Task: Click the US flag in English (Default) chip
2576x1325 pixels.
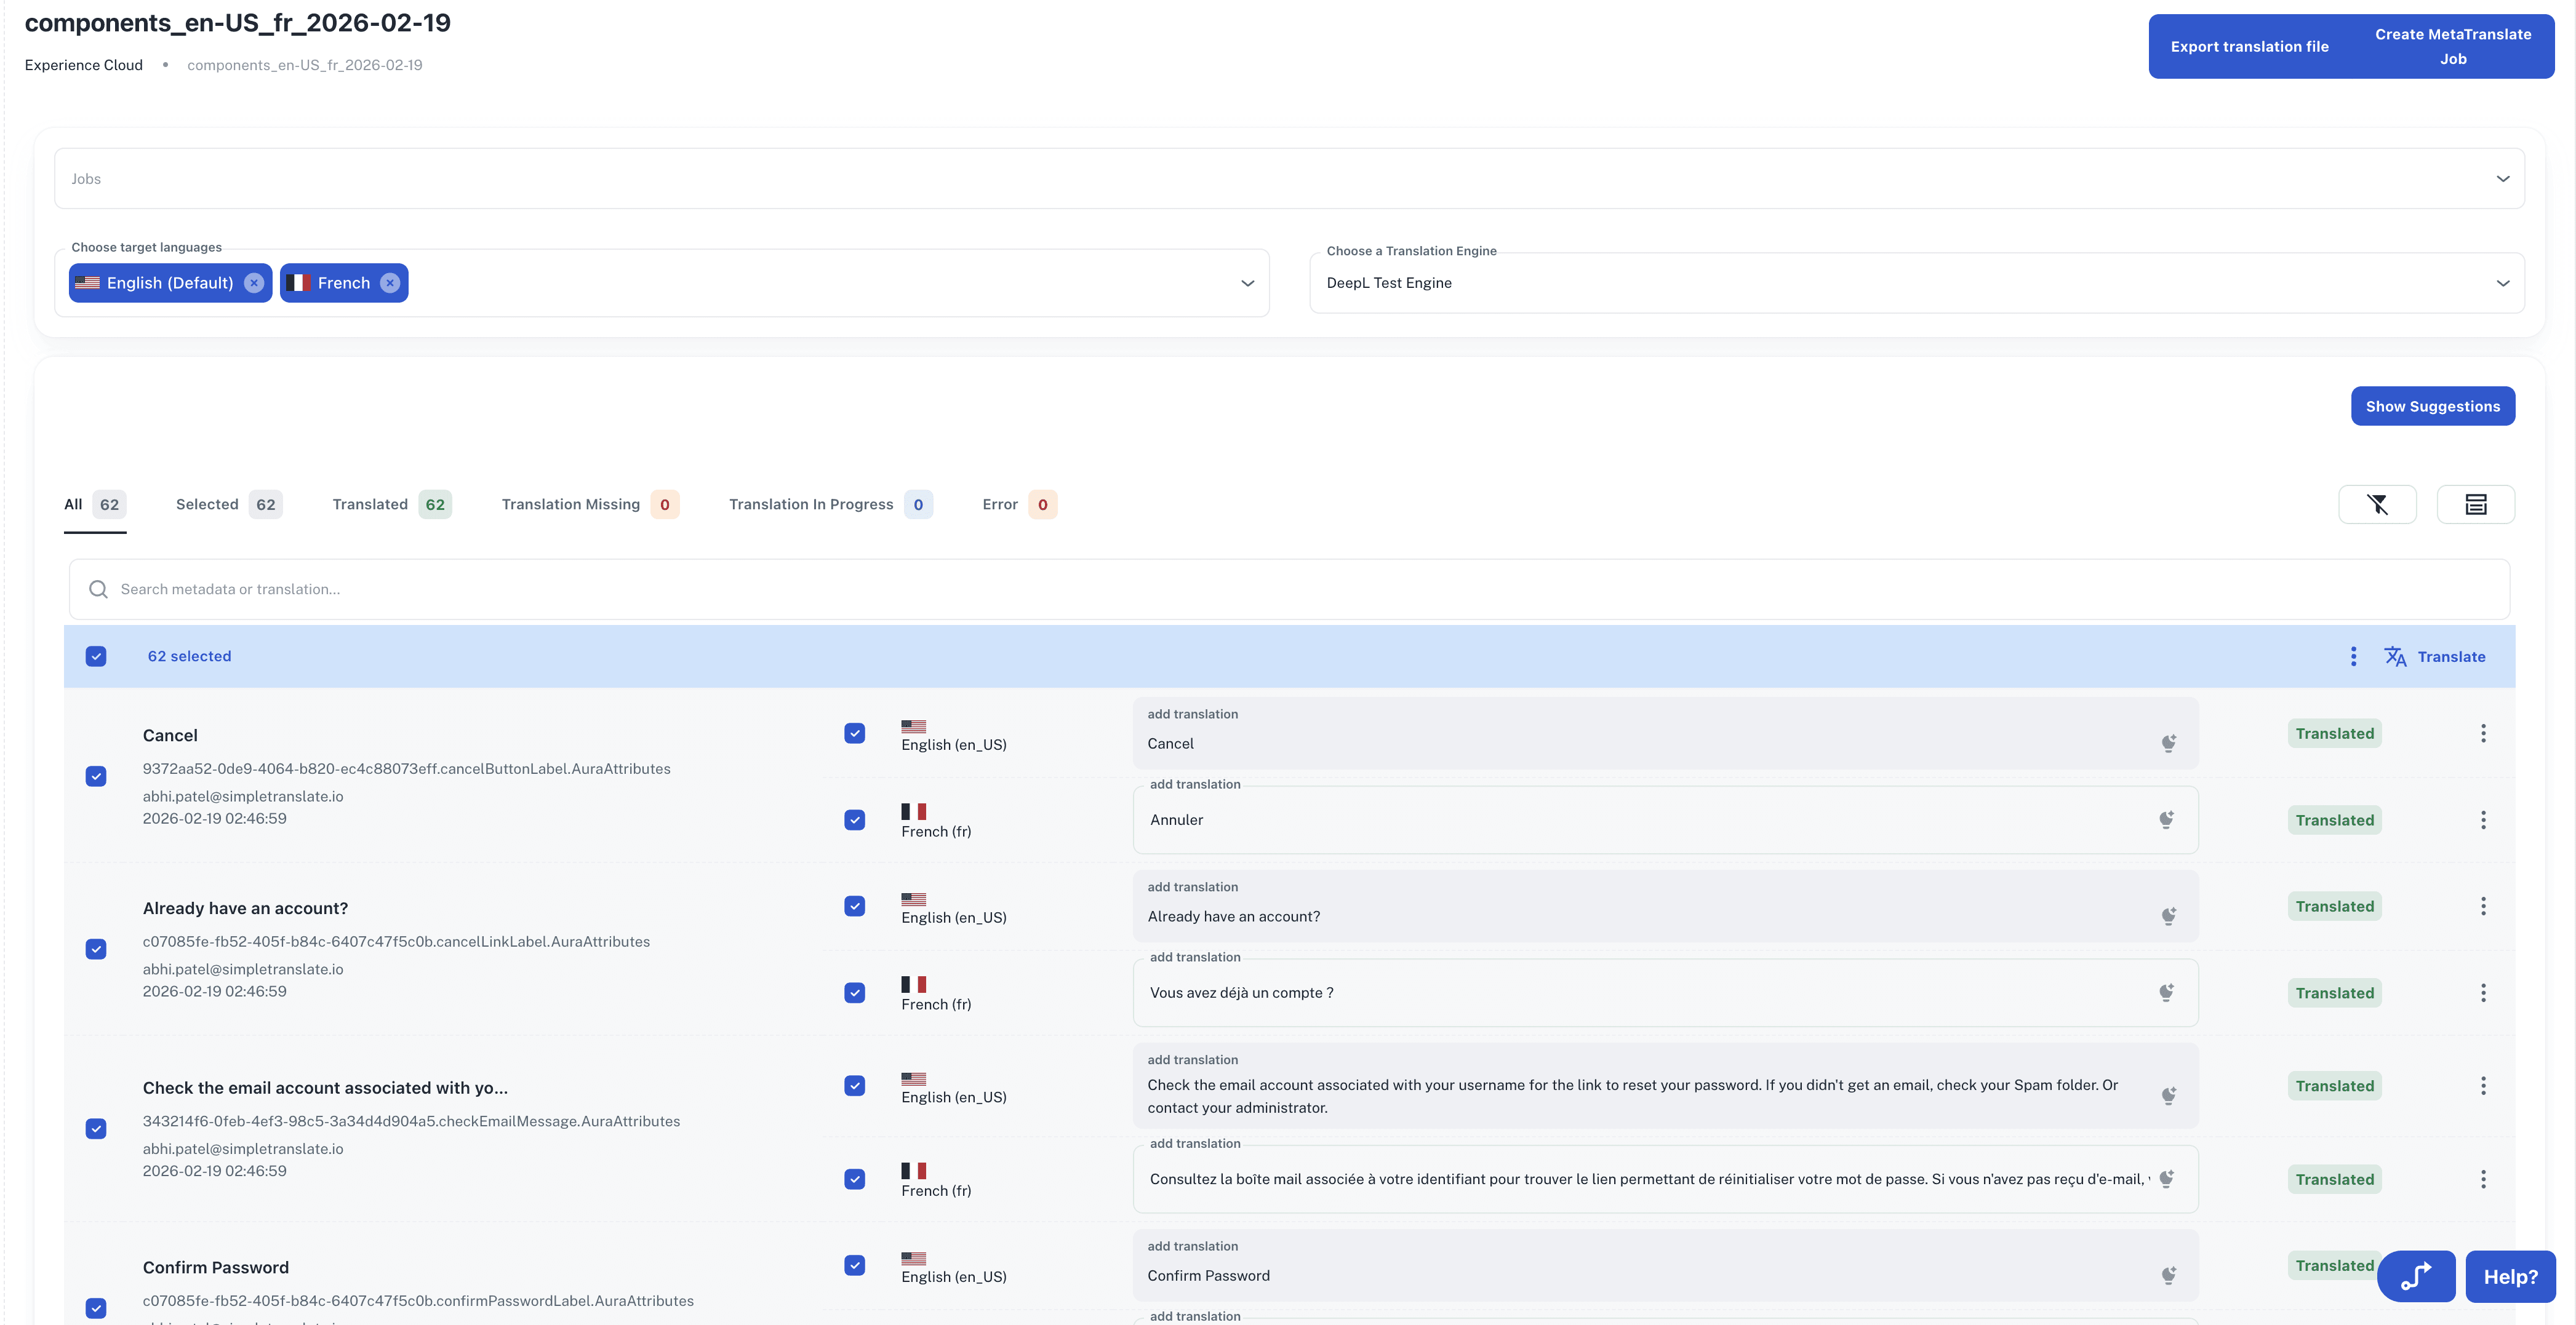Action: pyautogui.click(x=87, y=283)
